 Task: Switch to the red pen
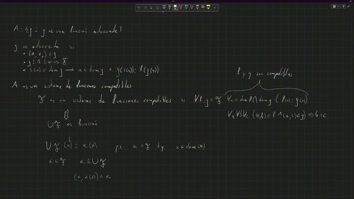(x=181, y=7)
